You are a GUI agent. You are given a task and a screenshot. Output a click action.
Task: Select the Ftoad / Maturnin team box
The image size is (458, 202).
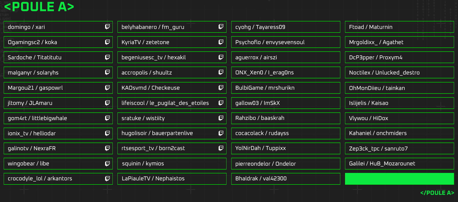click(x=399, y=27)
